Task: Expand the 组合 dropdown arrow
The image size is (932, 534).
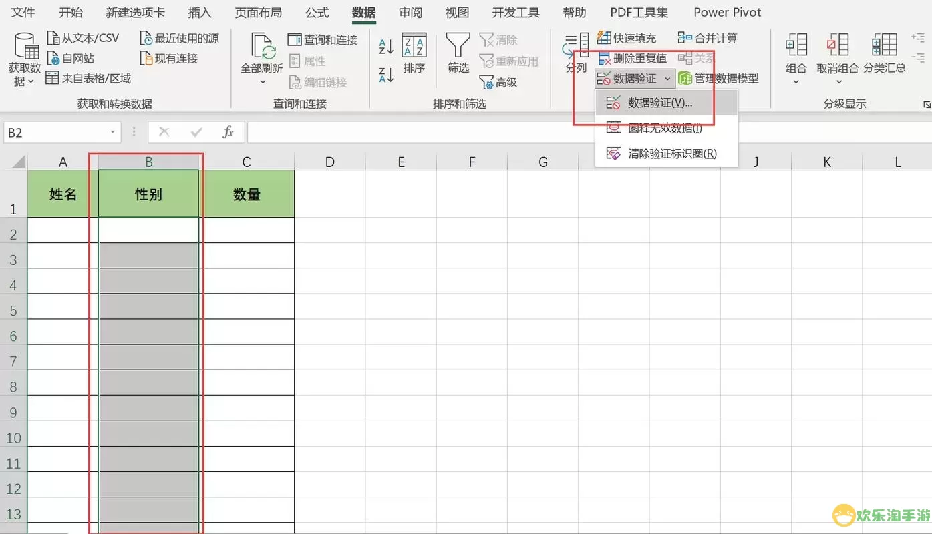Action: point(796,82)
